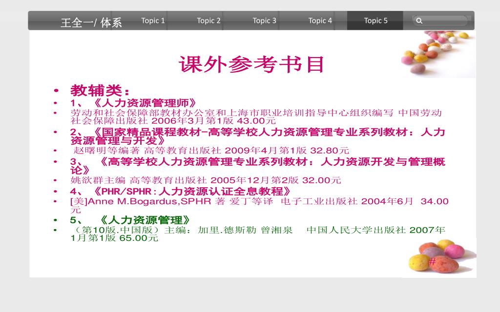
Task: Click the line 赵曙明等编著 高等教育出版社
Action: [211, 150]
